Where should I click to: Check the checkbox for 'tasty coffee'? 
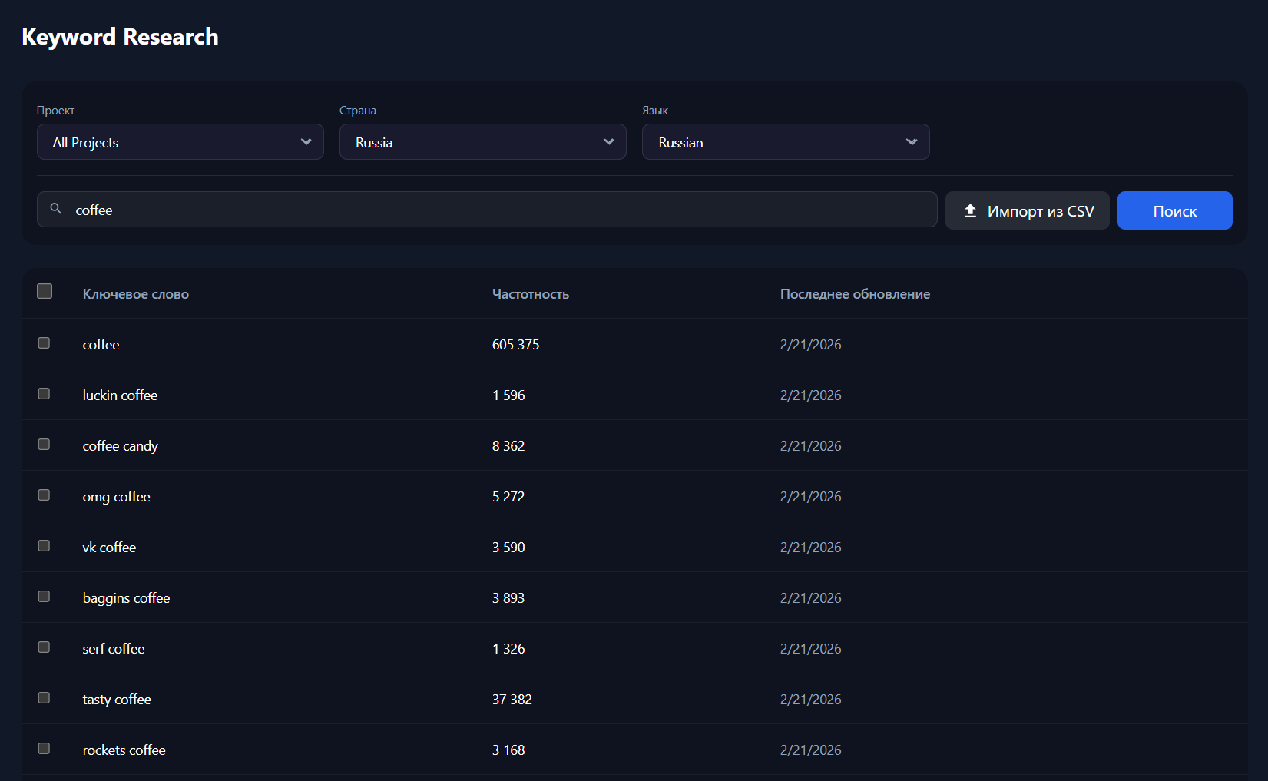(44, 697)
